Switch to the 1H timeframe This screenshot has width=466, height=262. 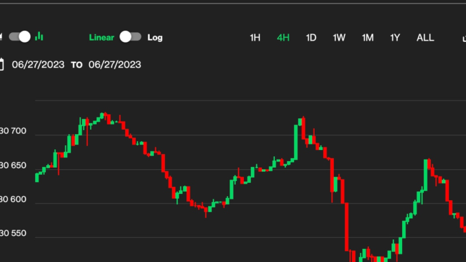coord(255,38)
